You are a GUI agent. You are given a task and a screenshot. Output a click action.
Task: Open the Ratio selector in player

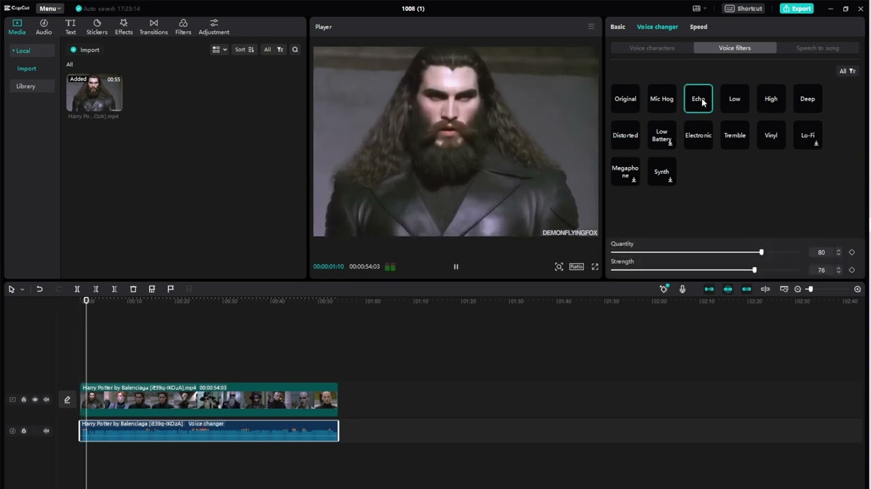pyautogui.click(x=576, y=267)
